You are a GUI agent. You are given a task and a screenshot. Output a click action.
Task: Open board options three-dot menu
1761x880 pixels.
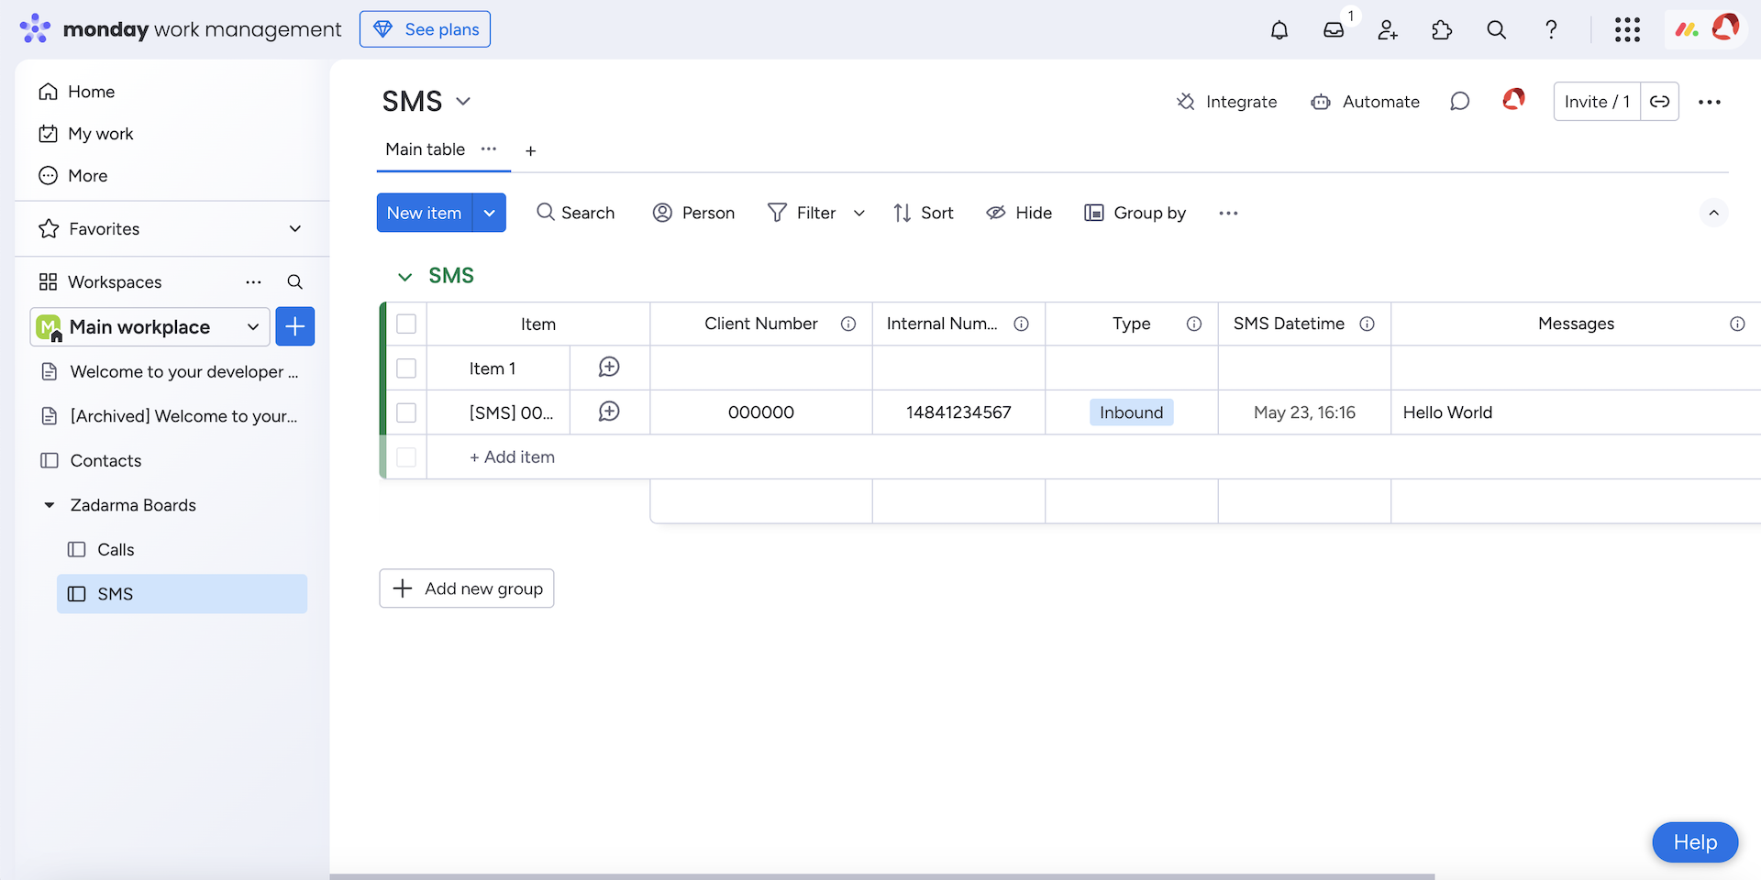tap(1710, 102)
